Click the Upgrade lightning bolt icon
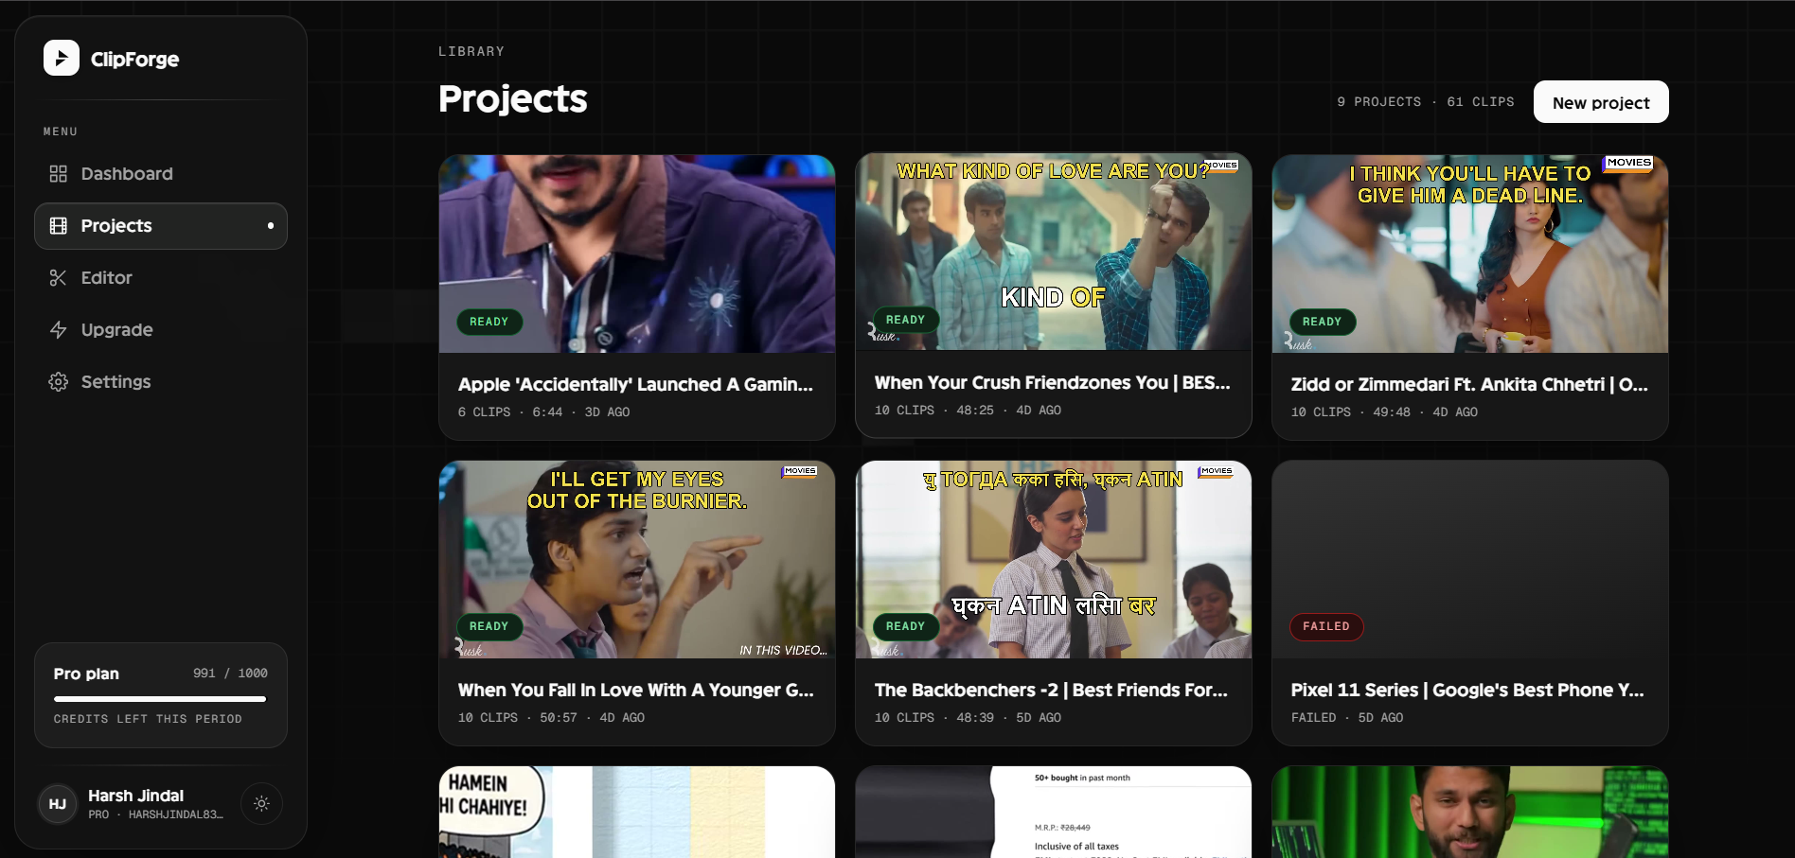1795x858 pixels. click(59, 330)
